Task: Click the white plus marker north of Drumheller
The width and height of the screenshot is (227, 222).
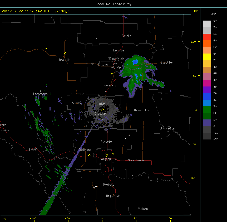Action: [x=161, y=99]
